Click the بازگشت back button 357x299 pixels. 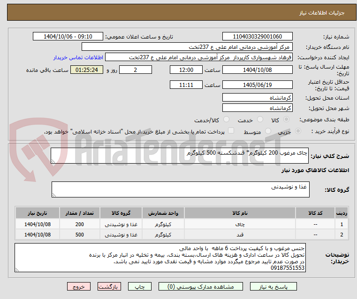click(x=109, y=287)
